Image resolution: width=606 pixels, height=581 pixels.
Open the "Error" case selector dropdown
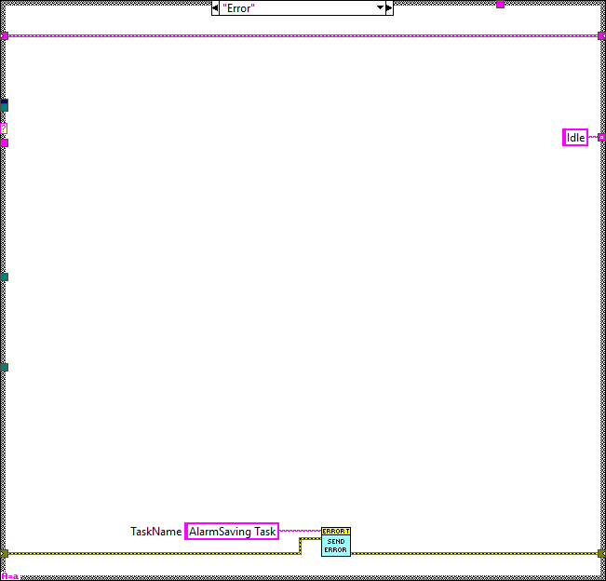[380, 7]
